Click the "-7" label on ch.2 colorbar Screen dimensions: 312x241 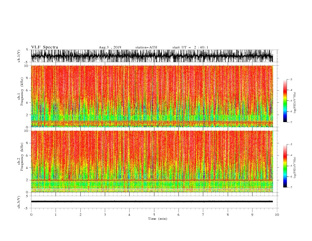pos(291,187)
